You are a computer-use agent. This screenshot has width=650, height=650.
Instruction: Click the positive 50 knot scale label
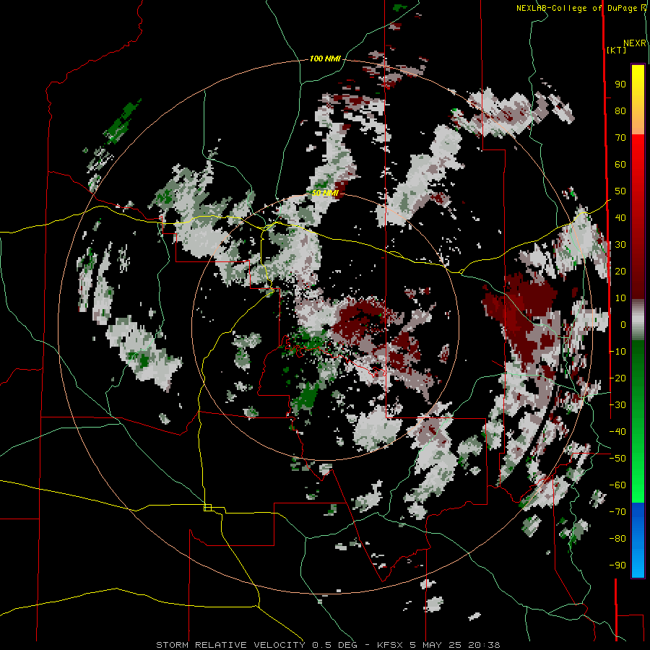click(620, 191)
